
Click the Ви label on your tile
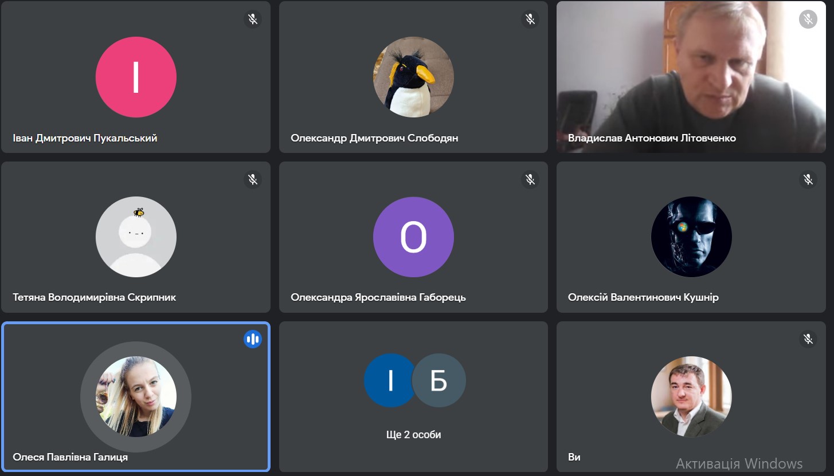point(574,457)
